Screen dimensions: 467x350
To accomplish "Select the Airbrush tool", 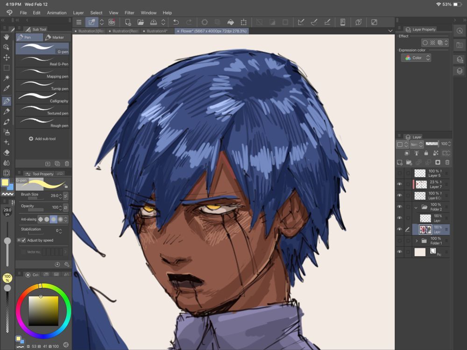I will [7, 132].
